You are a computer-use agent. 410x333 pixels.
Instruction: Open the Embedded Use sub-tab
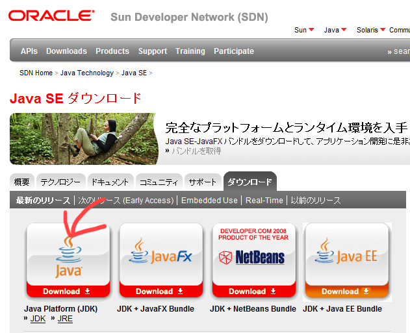[209, 201]
